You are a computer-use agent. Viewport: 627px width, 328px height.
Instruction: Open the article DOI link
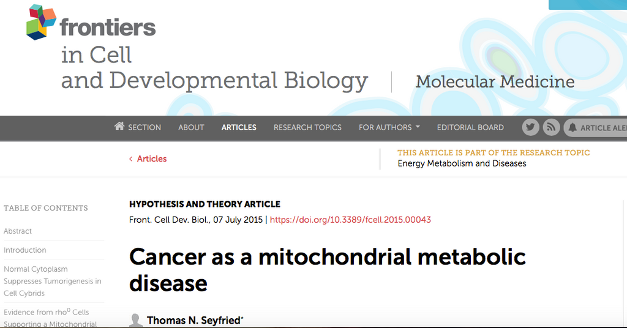350,219
